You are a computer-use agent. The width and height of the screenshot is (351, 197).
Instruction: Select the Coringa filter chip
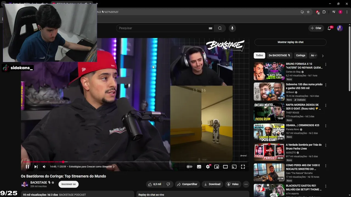click(x=301, y=56)
